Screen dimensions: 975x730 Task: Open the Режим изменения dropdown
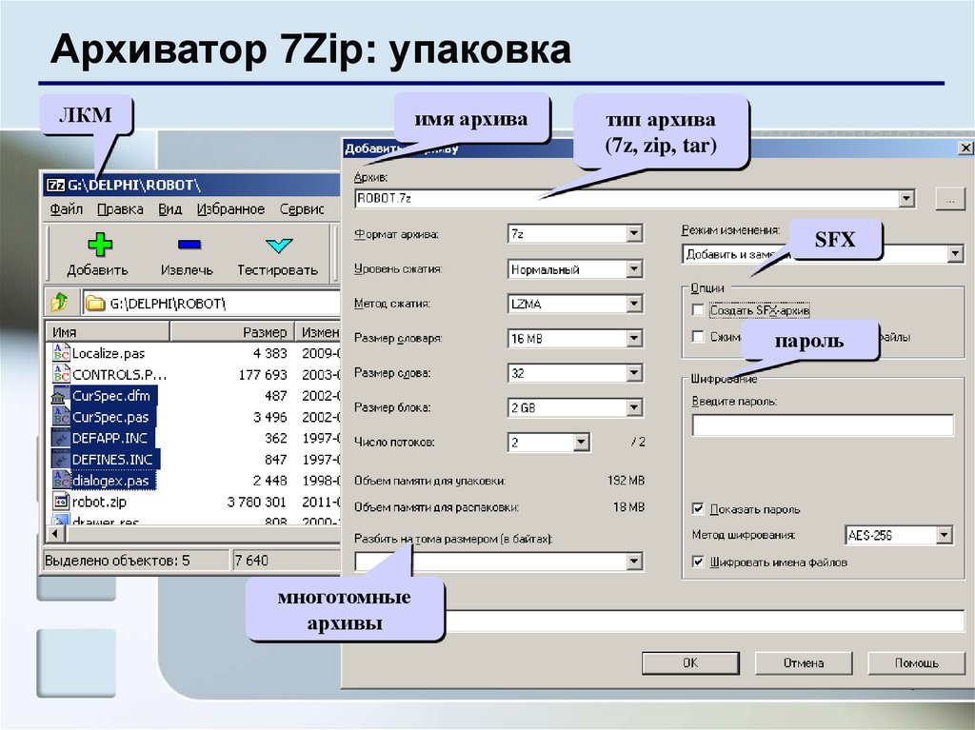pos(955,254)
